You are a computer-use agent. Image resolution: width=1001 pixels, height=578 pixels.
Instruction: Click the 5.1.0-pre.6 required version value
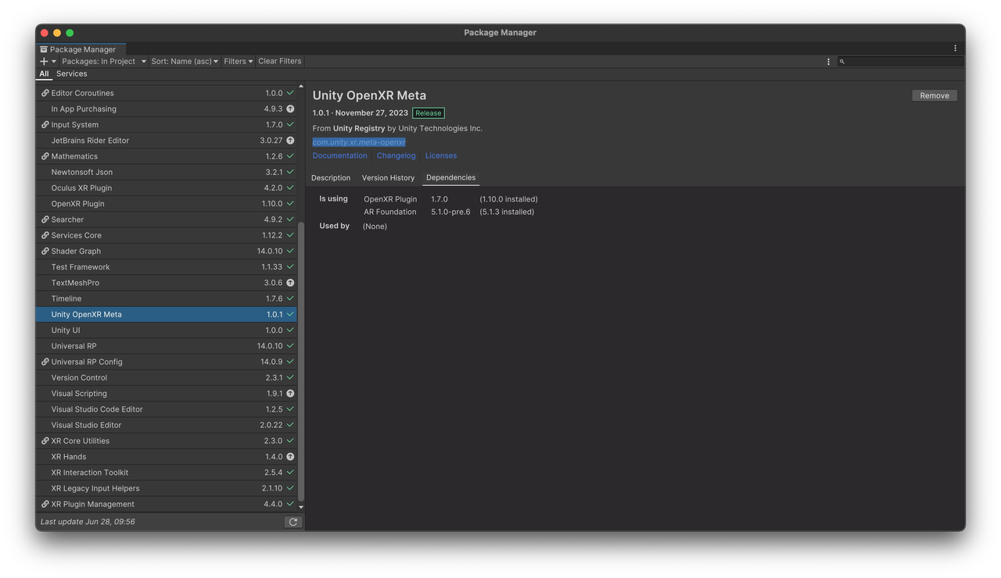[450, 212]
